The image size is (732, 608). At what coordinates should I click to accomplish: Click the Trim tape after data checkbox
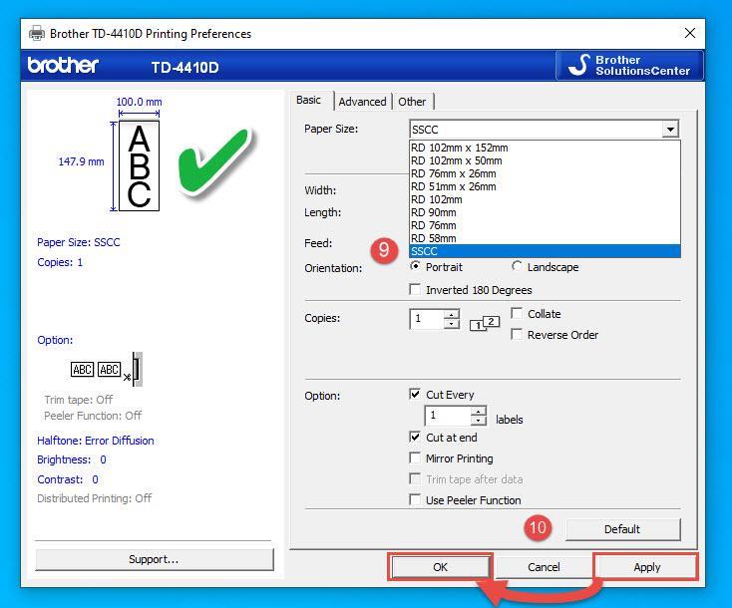[x=415, y=478]
